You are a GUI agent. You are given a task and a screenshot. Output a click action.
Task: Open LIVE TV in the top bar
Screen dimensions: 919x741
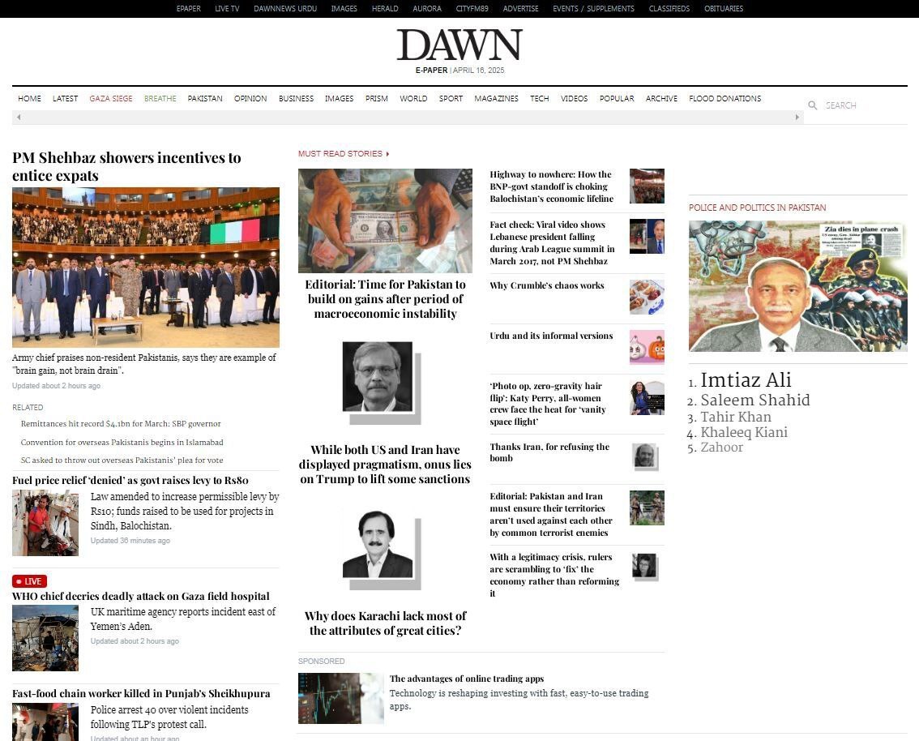[227, 9]
